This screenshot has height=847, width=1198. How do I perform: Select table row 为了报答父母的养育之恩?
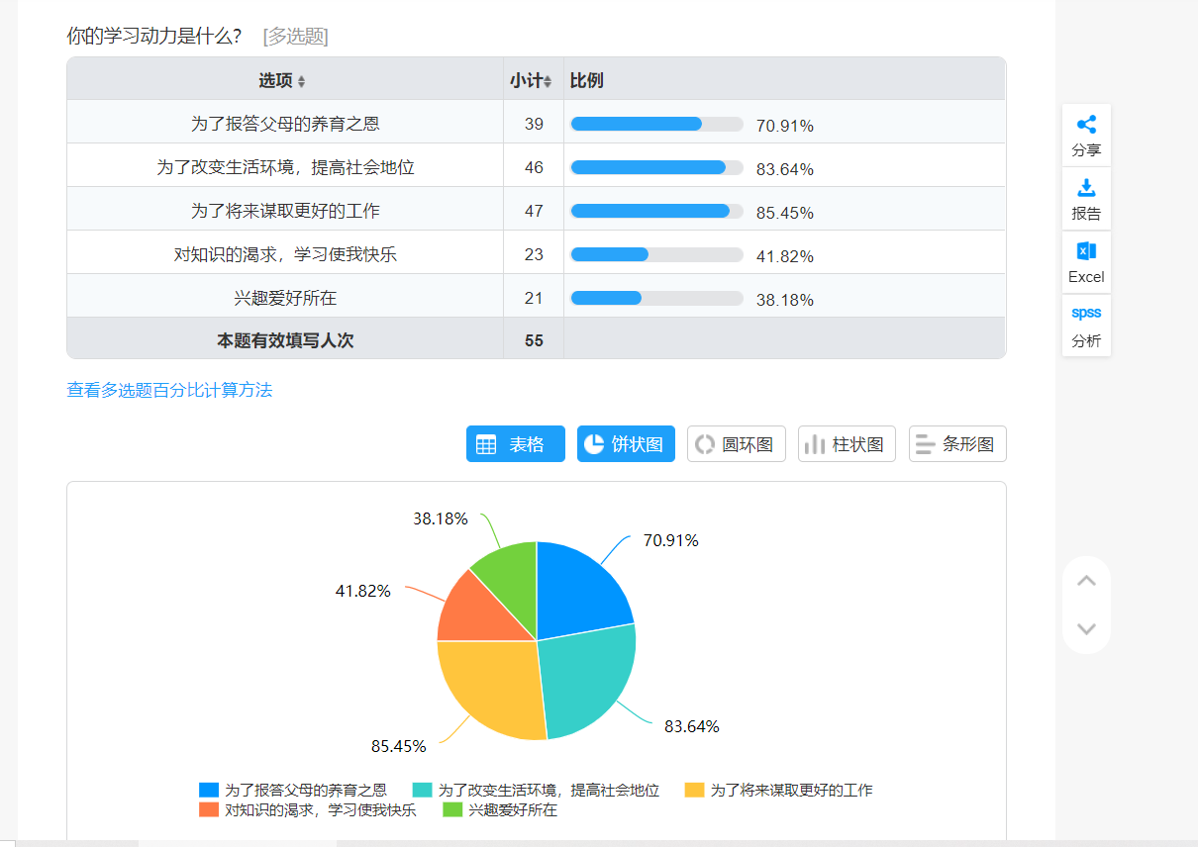click(536, 124)
